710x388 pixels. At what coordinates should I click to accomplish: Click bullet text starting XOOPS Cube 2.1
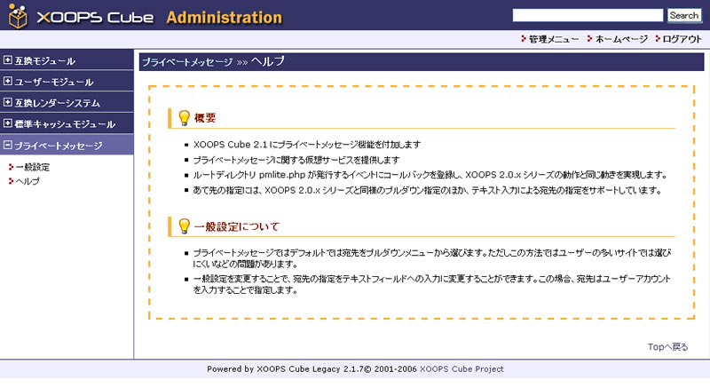(307, 145)
